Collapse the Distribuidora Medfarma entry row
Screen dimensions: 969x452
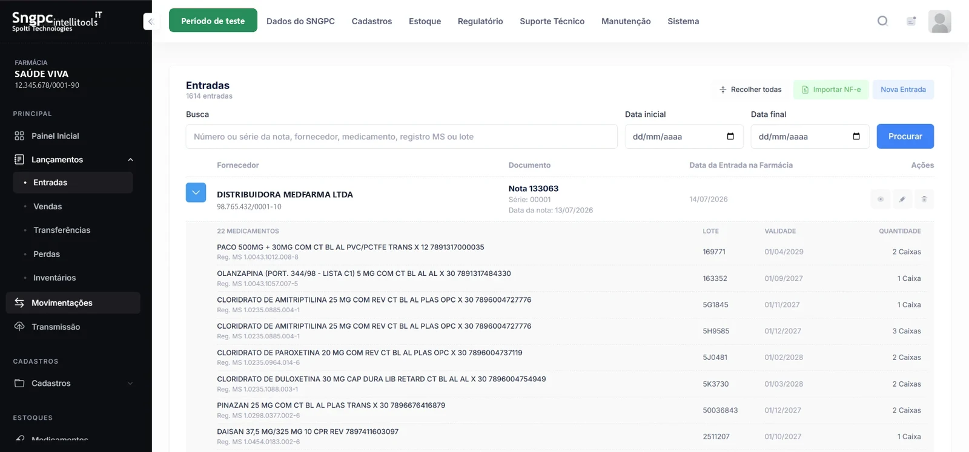(x=196, y=192)
